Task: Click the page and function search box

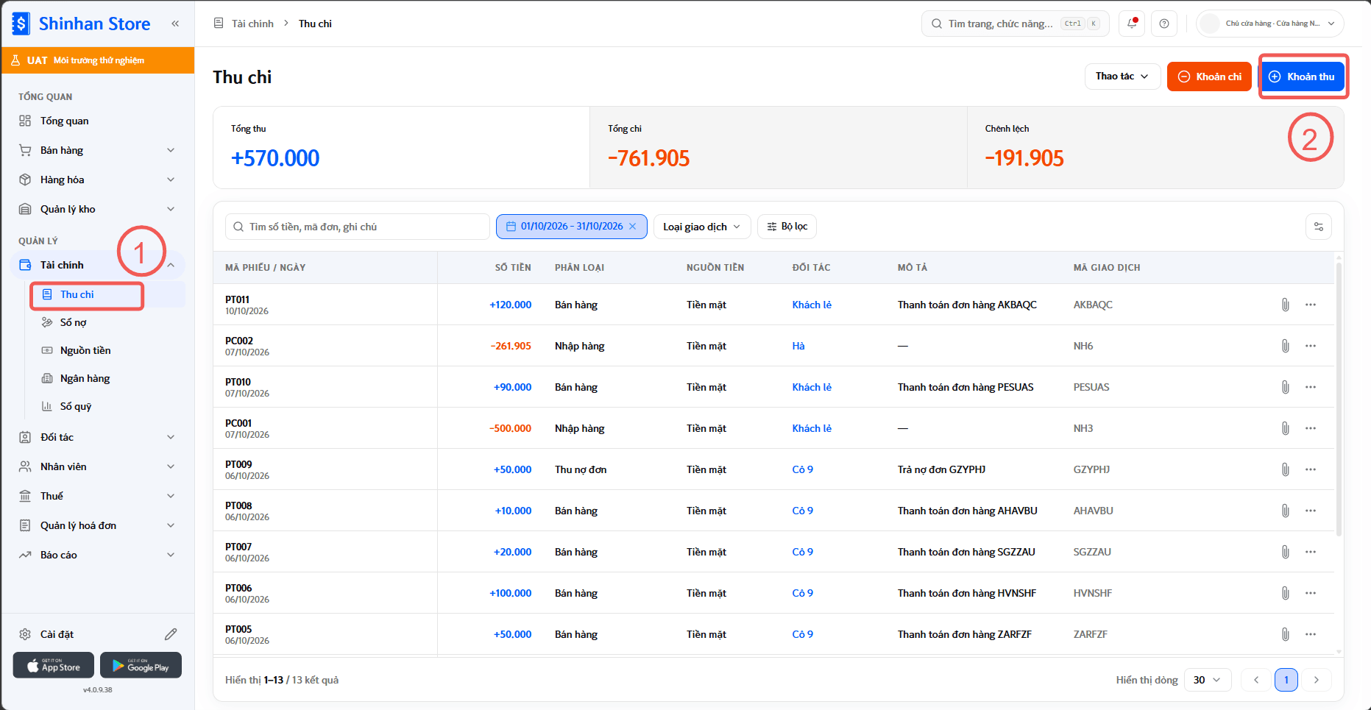Action: (1016, 24)
